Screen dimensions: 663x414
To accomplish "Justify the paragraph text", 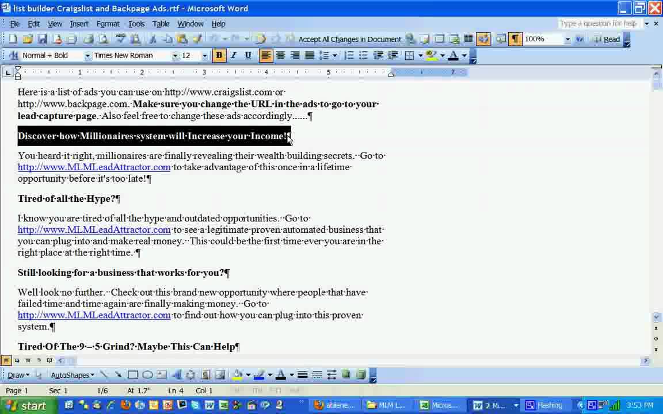I will point(310,55).
